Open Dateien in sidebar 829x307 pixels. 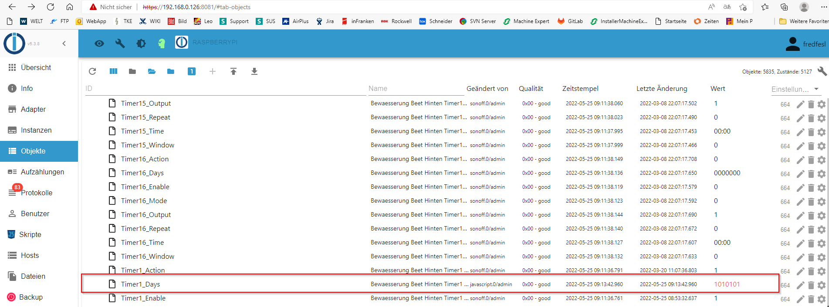tap(39, 276)
